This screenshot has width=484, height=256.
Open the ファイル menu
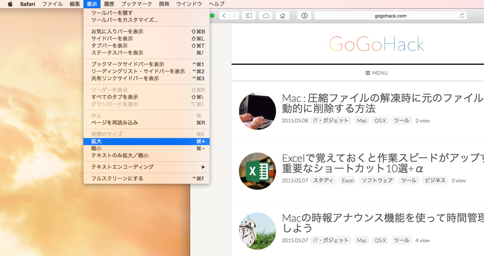(x=52, y=4)
